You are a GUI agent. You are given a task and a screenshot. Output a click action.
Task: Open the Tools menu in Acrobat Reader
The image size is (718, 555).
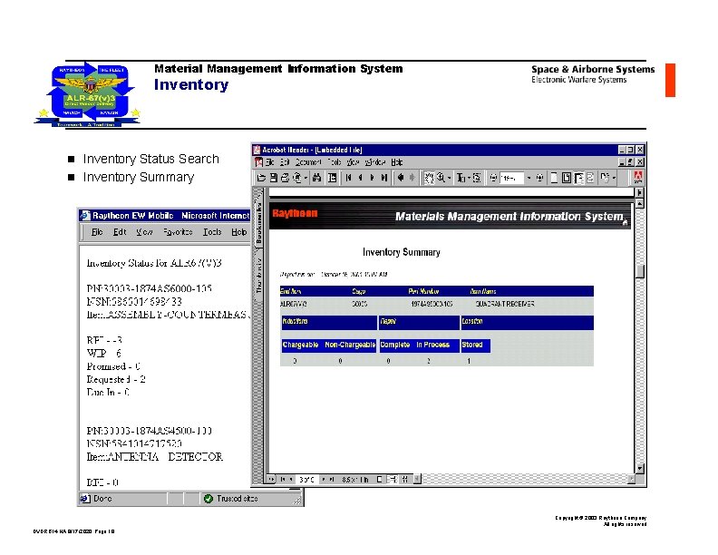coord(335,162)
